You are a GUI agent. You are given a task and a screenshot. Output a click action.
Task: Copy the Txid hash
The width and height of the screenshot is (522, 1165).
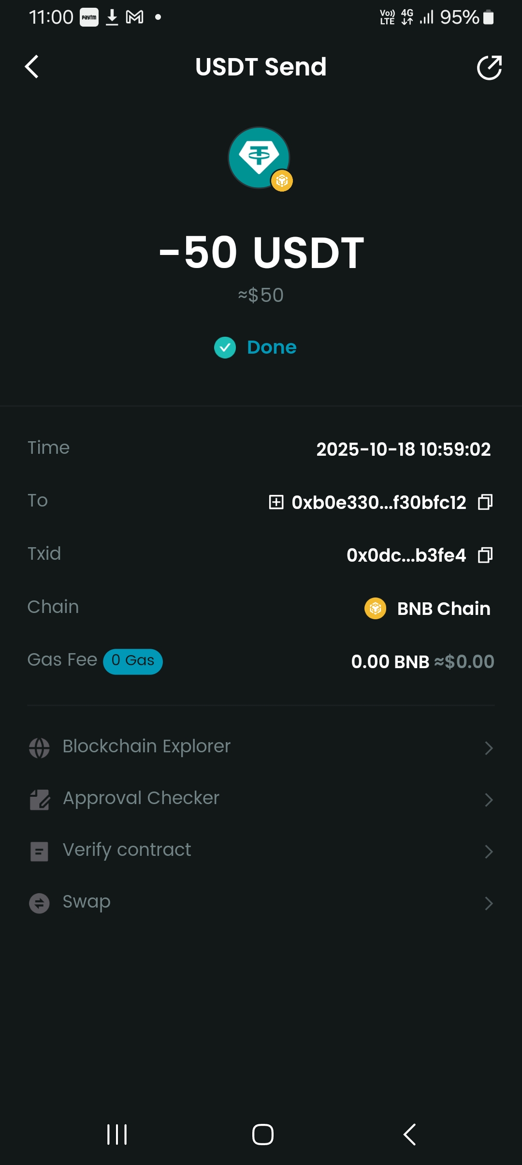pos(485,555)
